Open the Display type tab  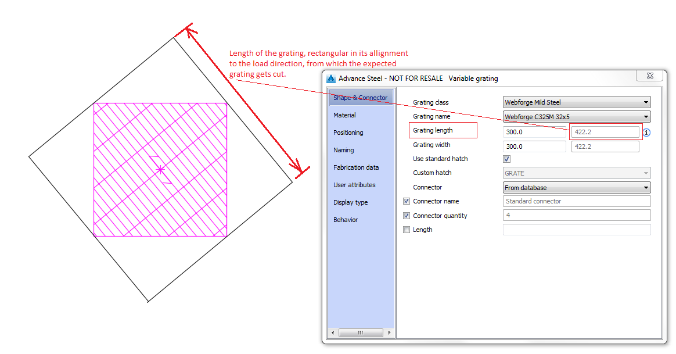pos(351,202)
